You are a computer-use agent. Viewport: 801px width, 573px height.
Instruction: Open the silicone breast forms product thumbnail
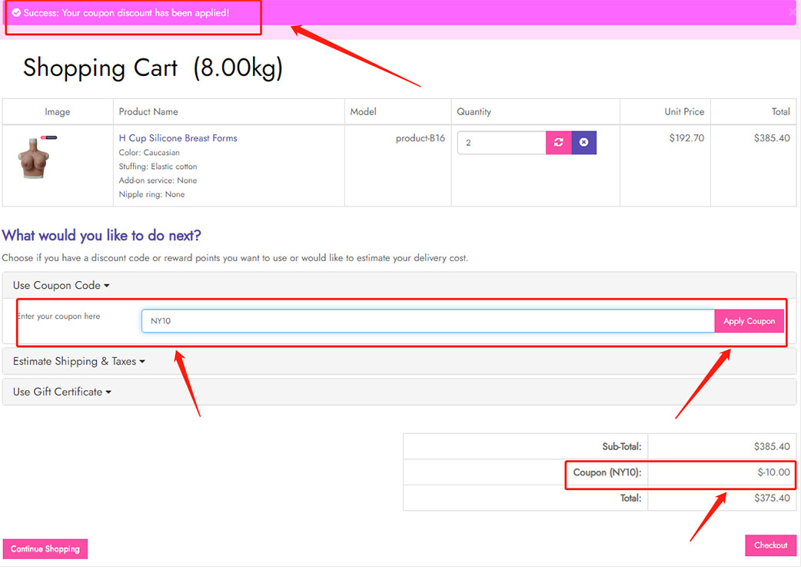pyautogui.click(x=35, y=157)
